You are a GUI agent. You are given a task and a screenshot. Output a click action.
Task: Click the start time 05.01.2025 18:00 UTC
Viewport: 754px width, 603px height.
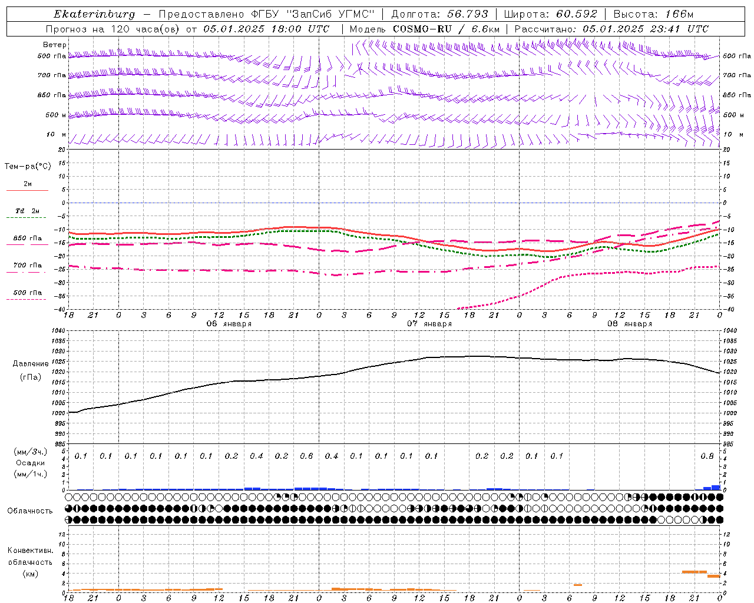coord(266,29)
